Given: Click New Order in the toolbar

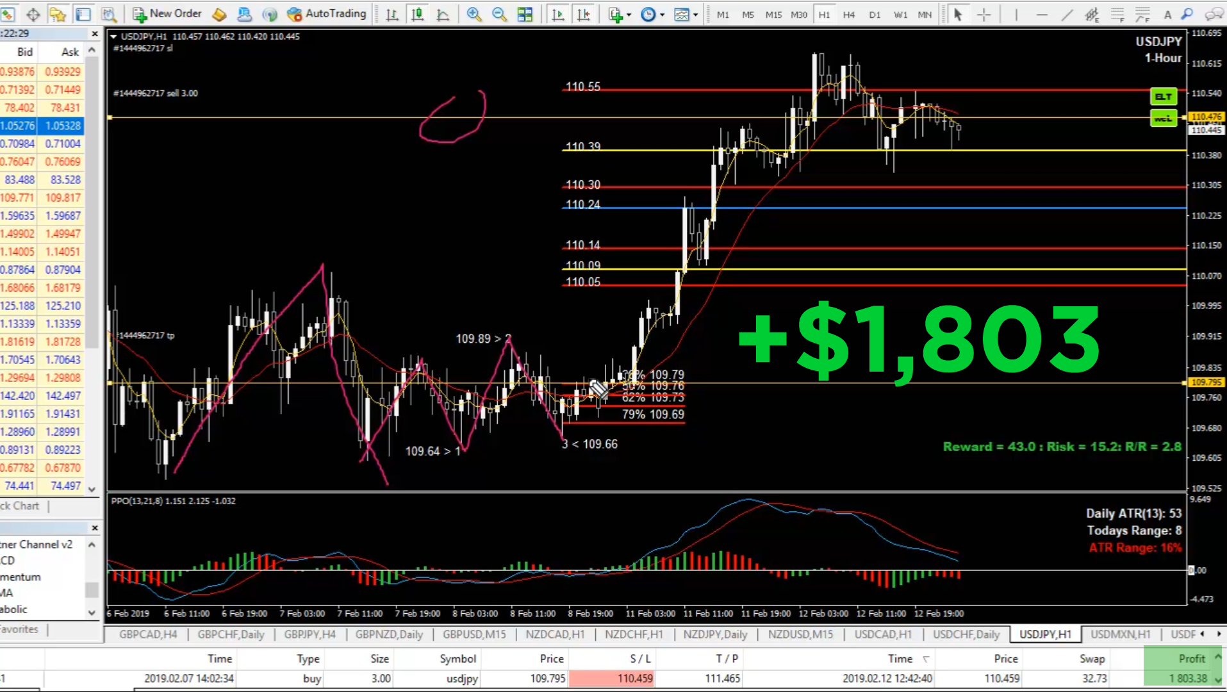Looking at the screenshot, I should [168, 13].
